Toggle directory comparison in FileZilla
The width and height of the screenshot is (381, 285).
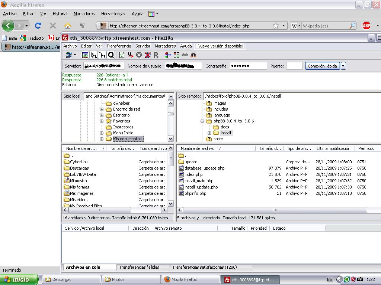point(176,55)
